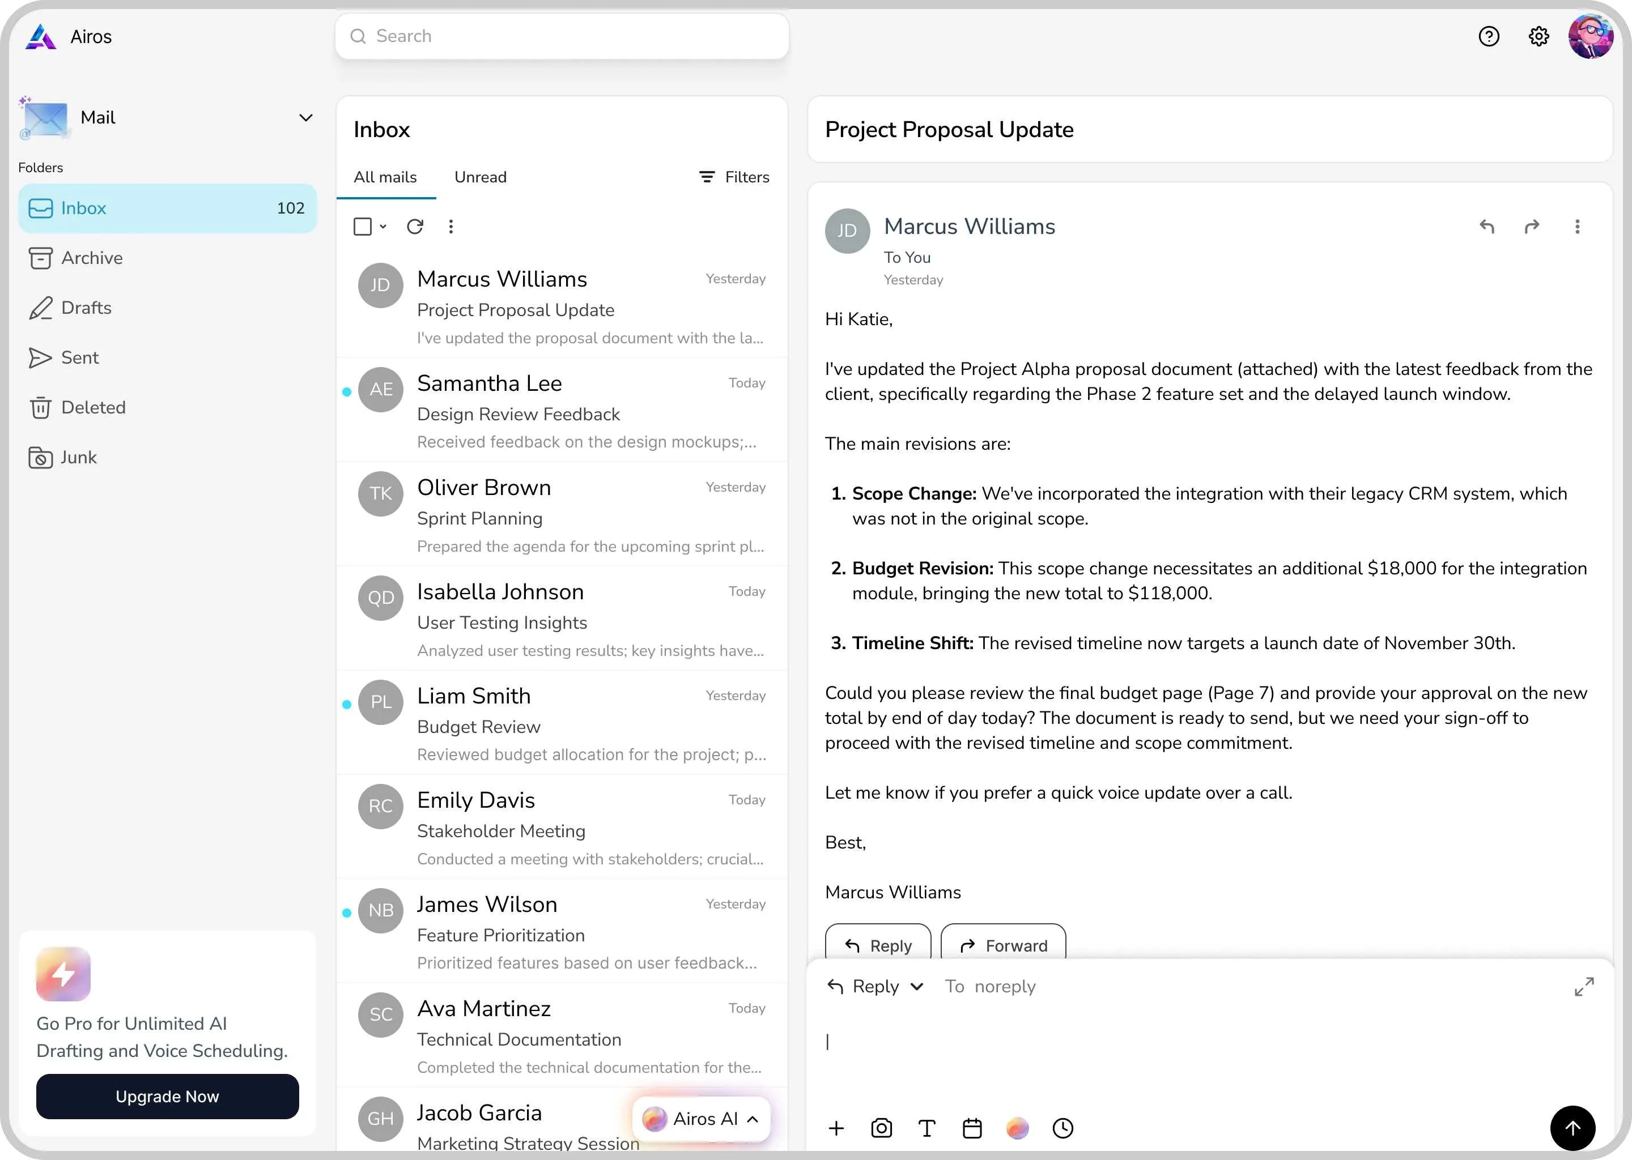
Task: Expand the Mail section chevron
Action: [x=305, y=118]
